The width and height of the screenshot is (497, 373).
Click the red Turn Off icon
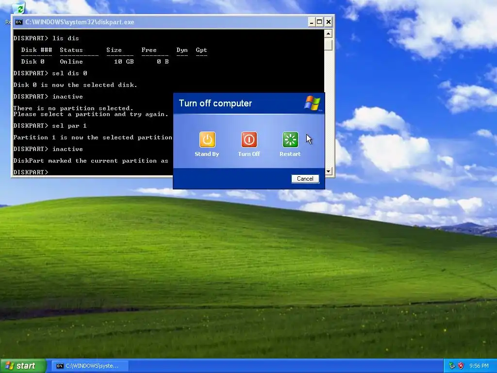point(249,139)
